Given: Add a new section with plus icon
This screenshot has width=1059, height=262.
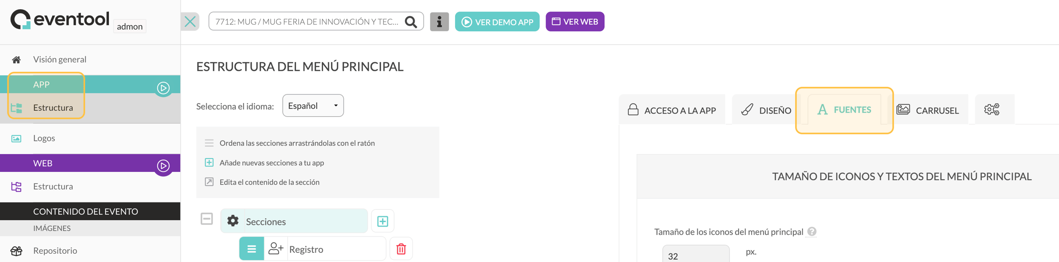Looking at the screenshot, I should [382, 221].
